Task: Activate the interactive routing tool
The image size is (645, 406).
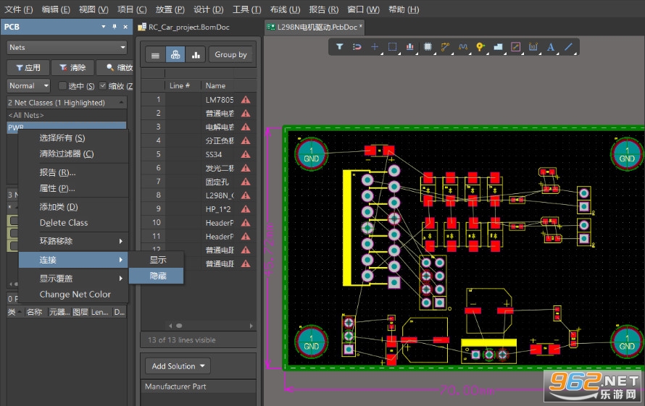Action: click(445, 47)
